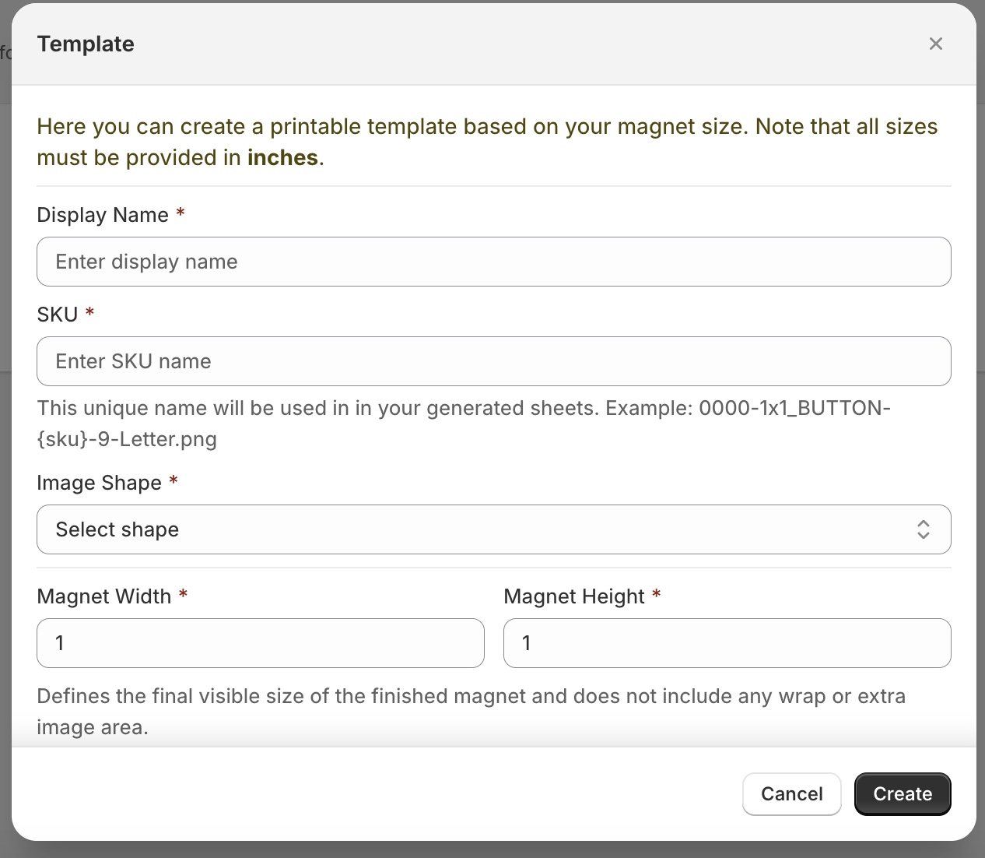Click the Magnet Width label
985x858 pixels.
[x=103, y=596]
